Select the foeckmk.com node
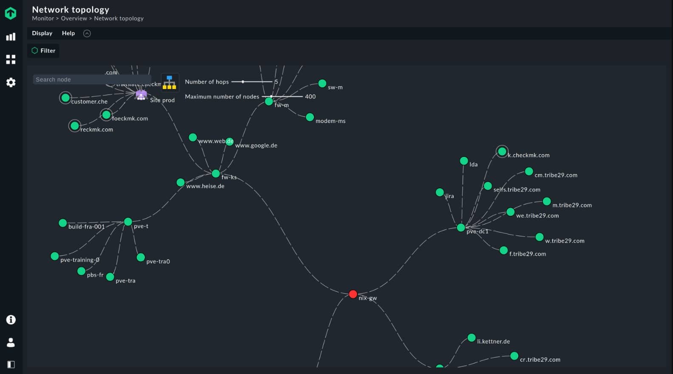 106,114
